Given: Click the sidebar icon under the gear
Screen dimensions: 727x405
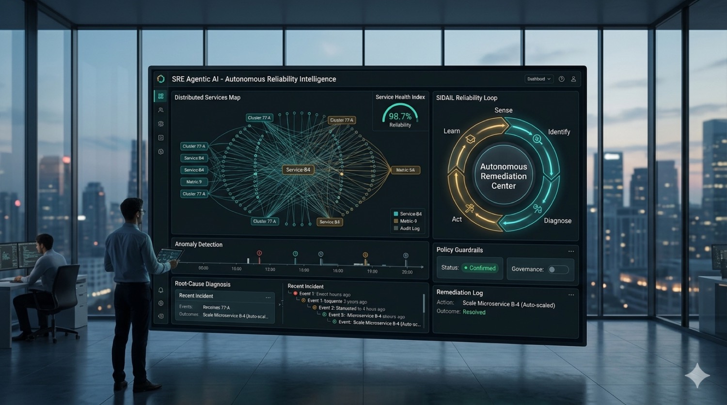Looking at the screenshot, I should [x=161, y=316].
